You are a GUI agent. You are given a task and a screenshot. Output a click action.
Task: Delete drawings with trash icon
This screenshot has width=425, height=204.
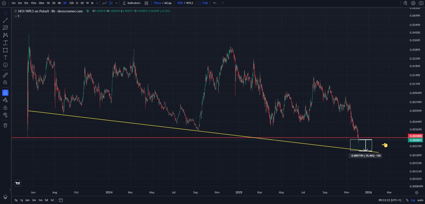(x=5, y=125)
